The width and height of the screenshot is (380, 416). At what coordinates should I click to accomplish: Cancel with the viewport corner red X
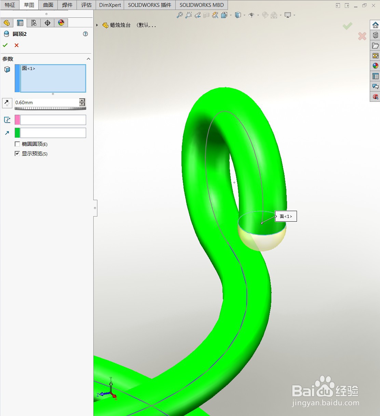click(x=362, y=36)
